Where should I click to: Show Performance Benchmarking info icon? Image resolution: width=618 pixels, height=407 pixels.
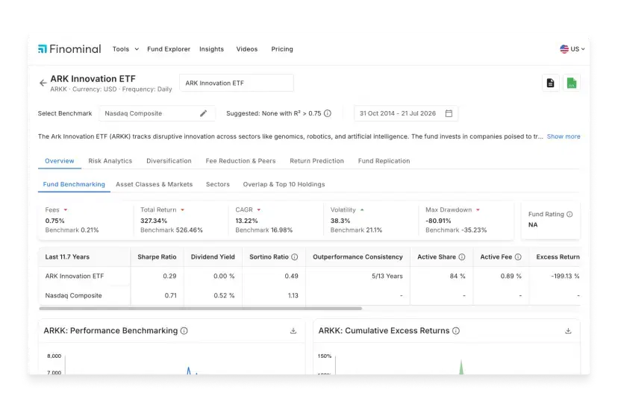pos(184,331)
